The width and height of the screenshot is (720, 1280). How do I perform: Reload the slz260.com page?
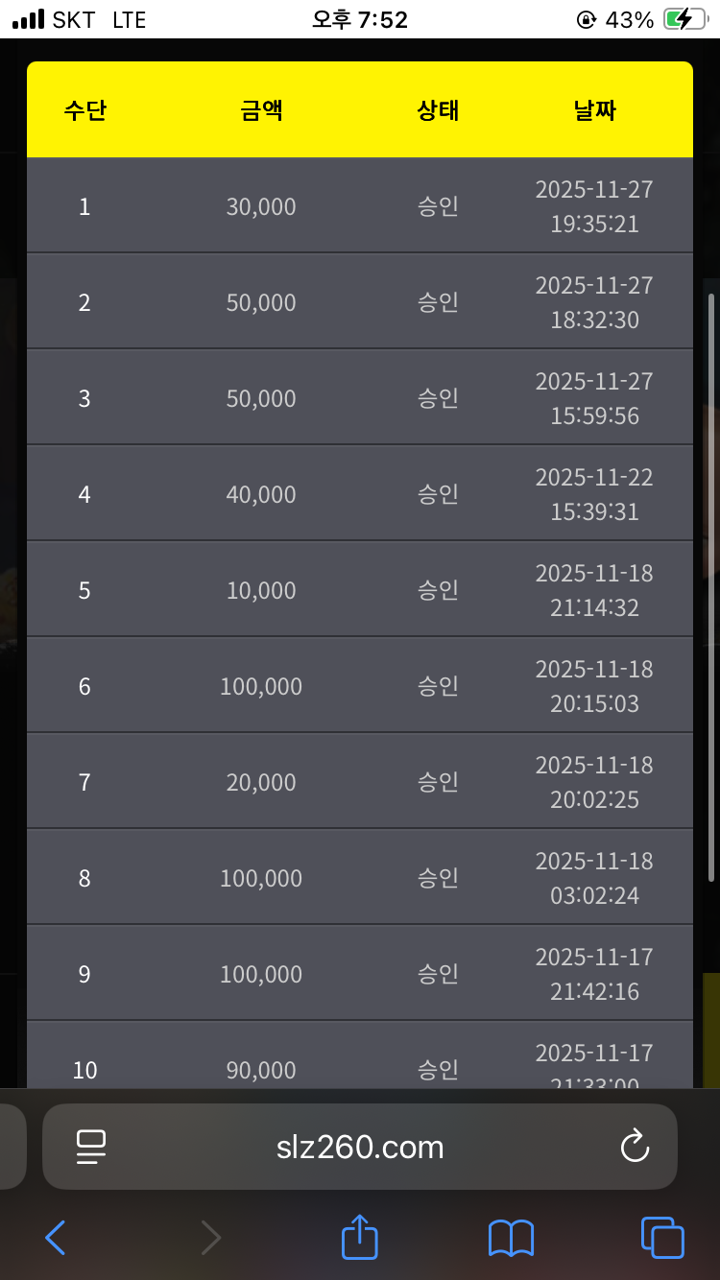coord(635,1147)
